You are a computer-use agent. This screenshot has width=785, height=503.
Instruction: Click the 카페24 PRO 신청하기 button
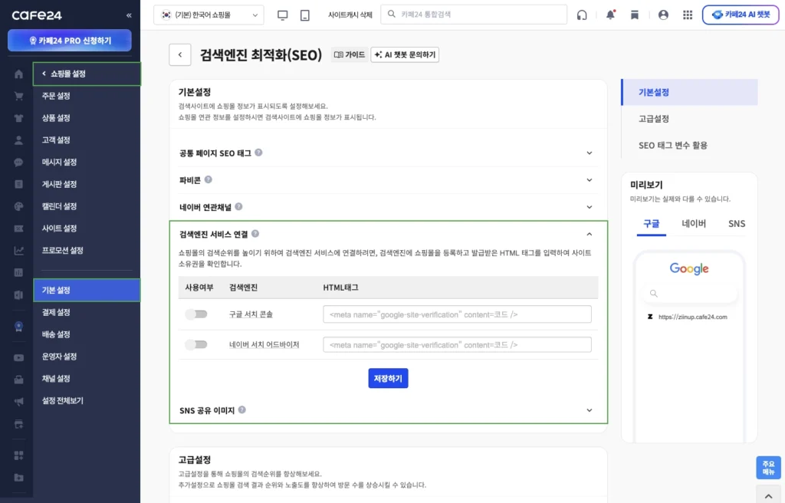(69, 40)
